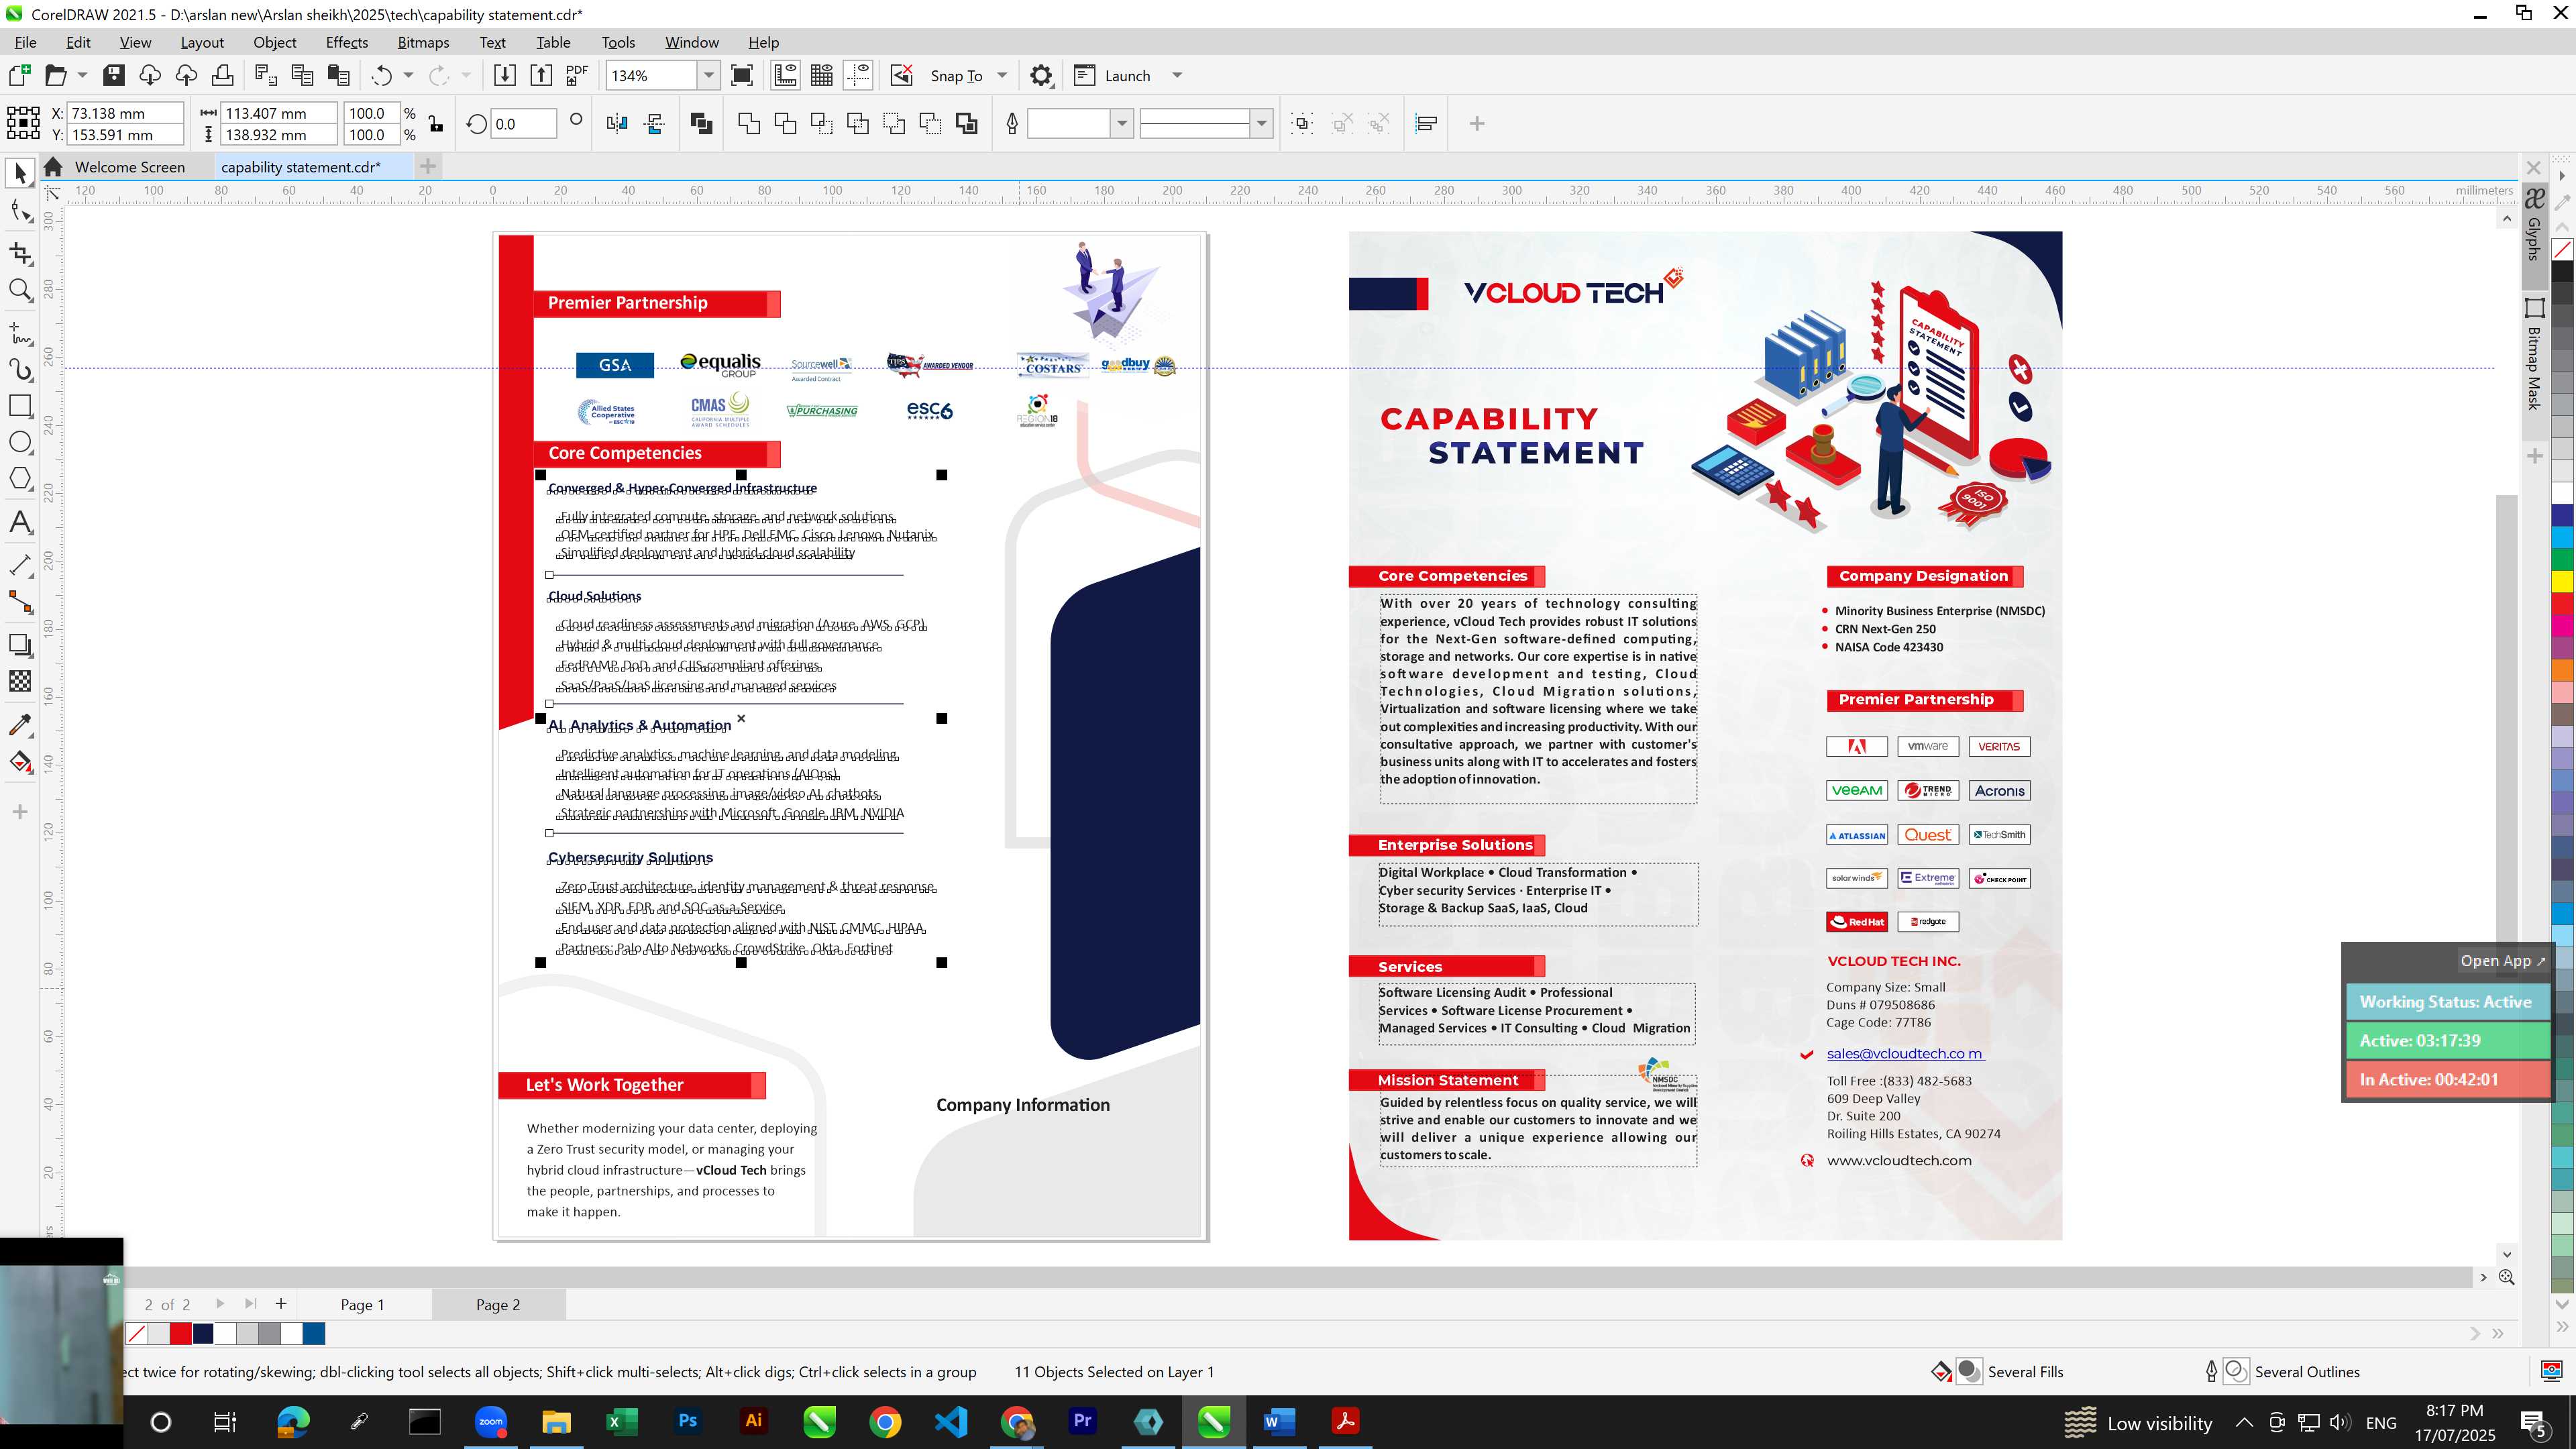The height and width of the screenshot is (1449, 2576).
Task: Select the Connector tool
Action: coord(20,602)
